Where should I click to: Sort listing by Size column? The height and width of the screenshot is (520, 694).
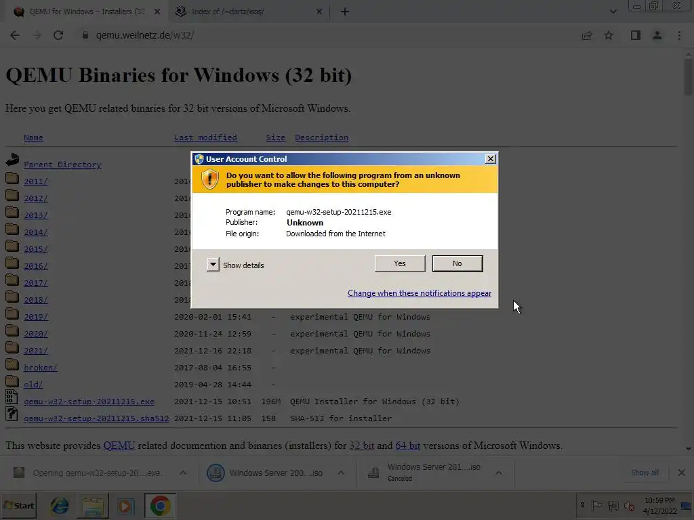tap(275, 137)
